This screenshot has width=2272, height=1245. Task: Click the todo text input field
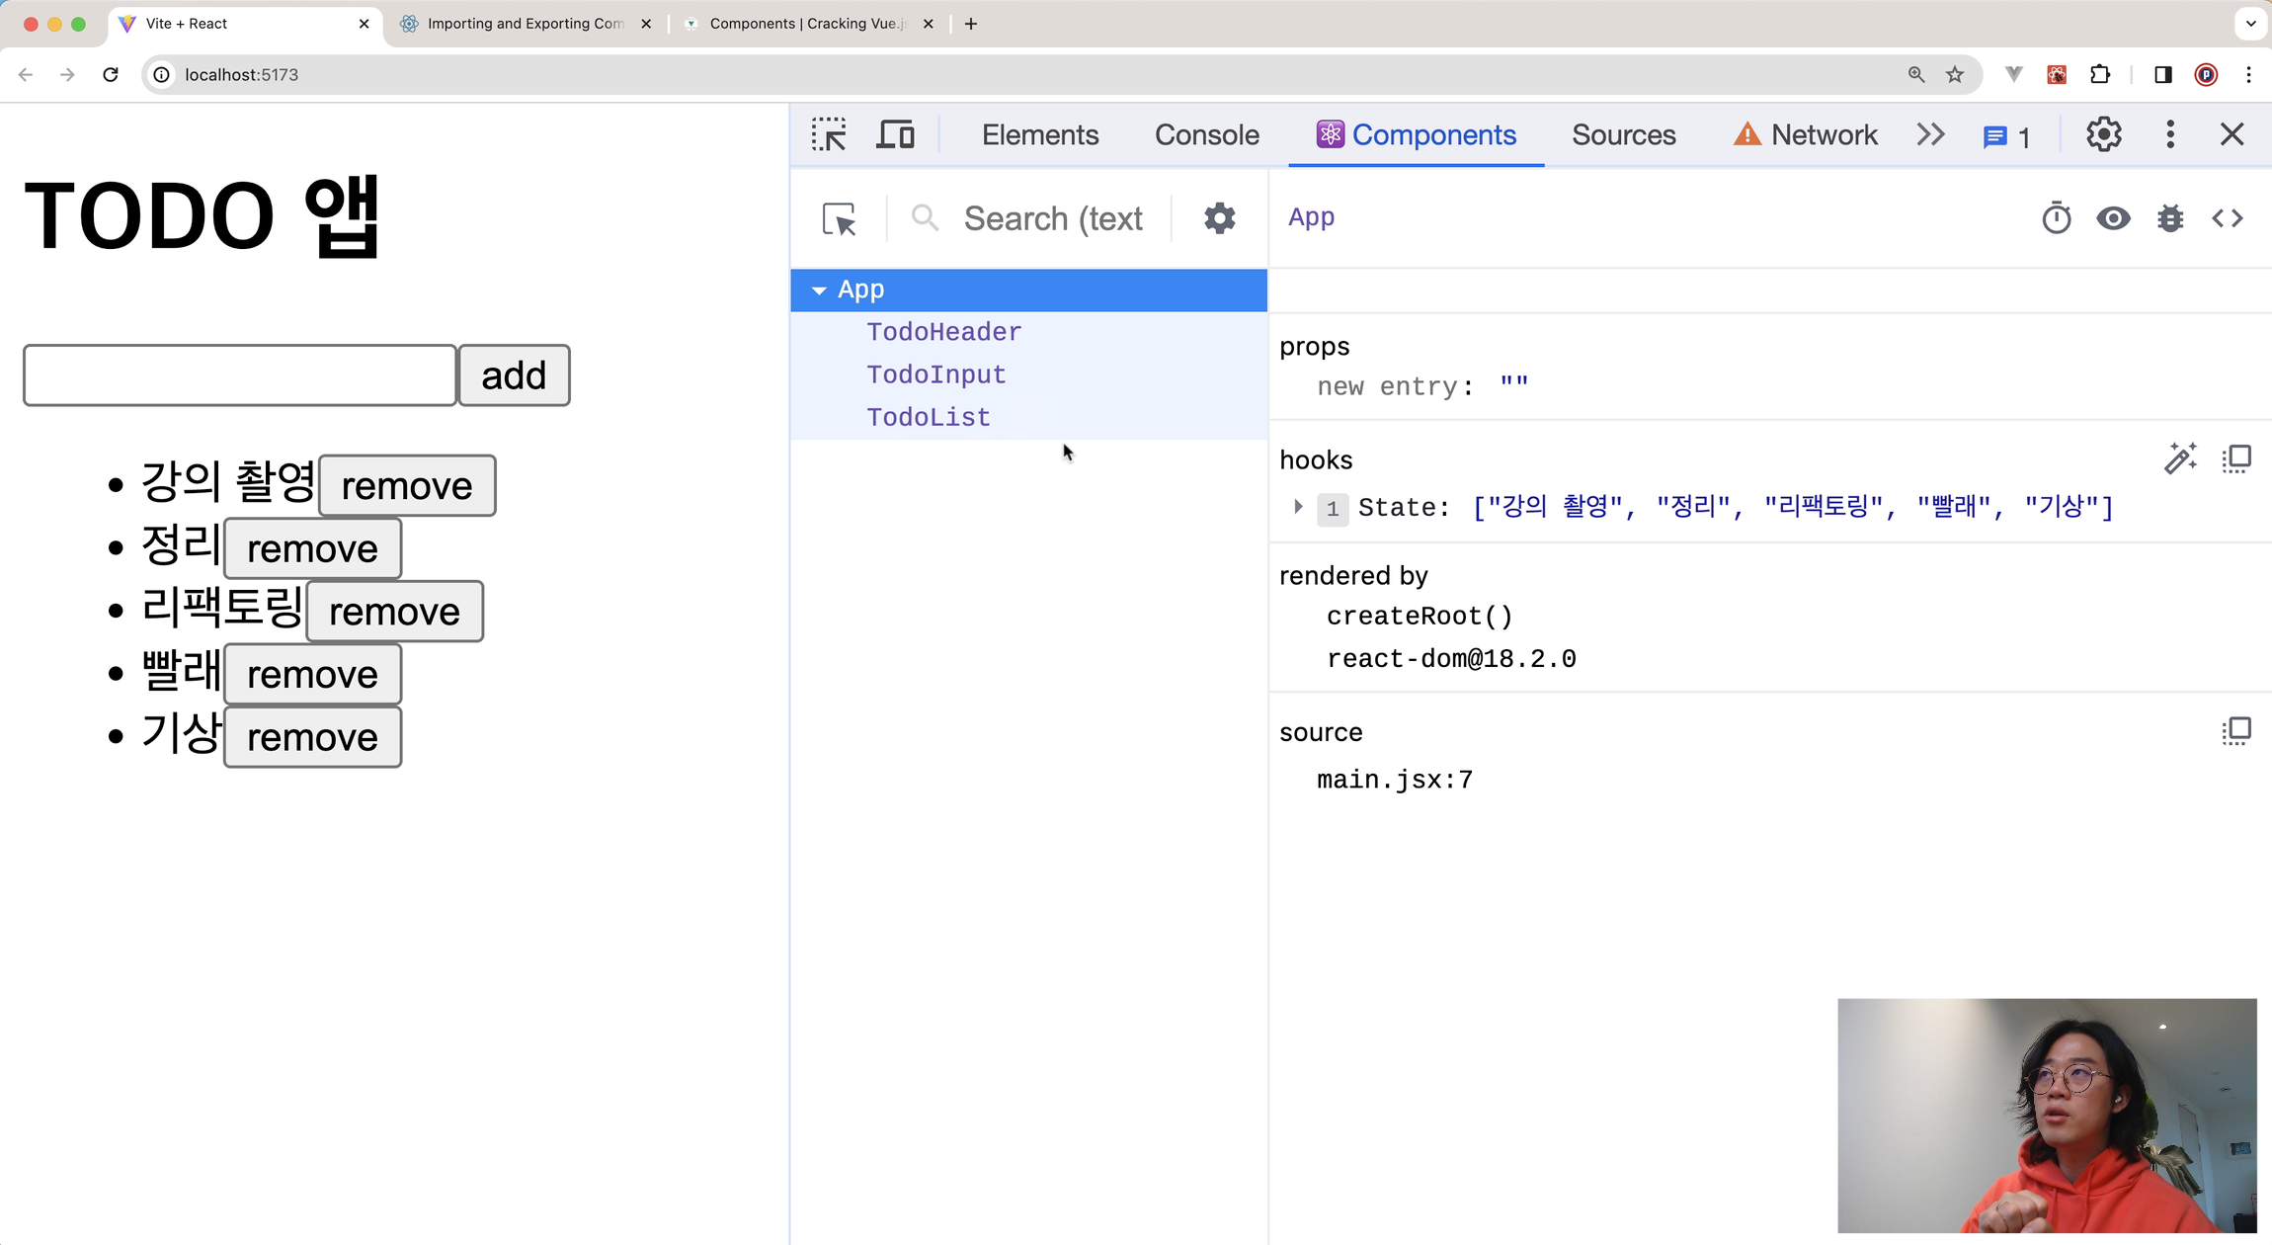pyautogui.click(x=240, y=375)
